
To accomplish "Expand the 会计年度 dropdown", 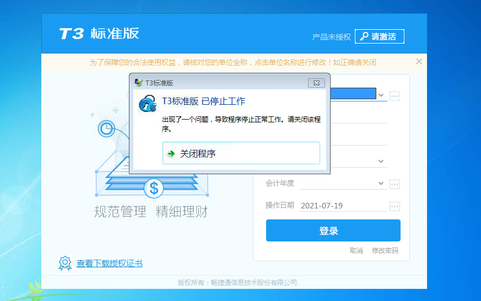I will click(381, 184).
